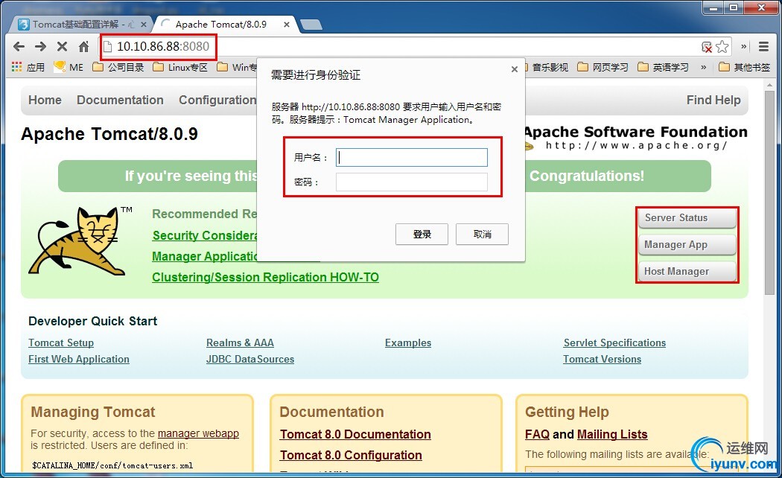Go forward with the browser arrow
This screenshot has height=478, width=782.
[x=40, y=47]
